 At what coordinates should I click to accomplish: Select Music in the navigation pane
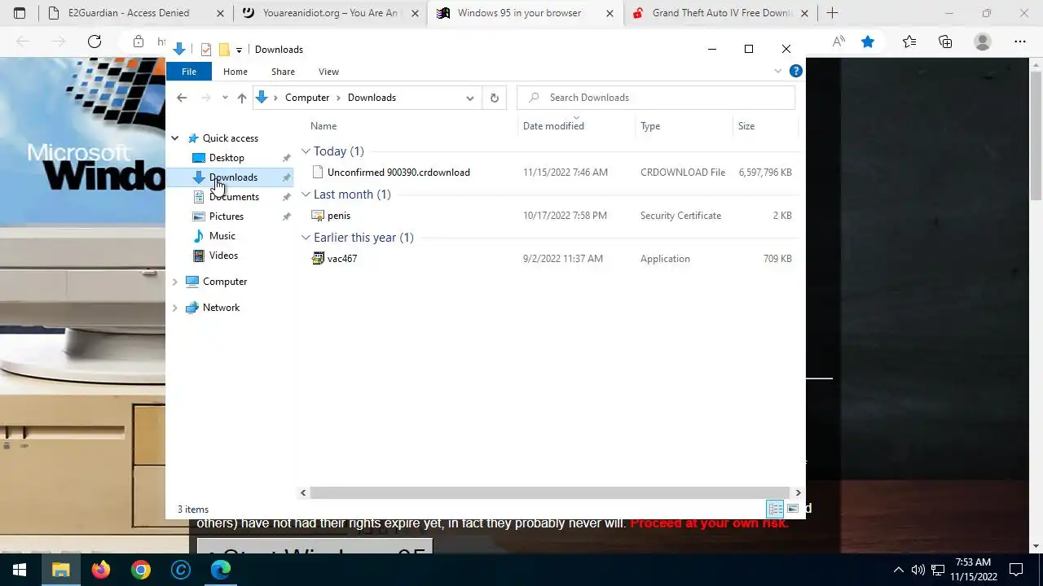tap(222, 236)
